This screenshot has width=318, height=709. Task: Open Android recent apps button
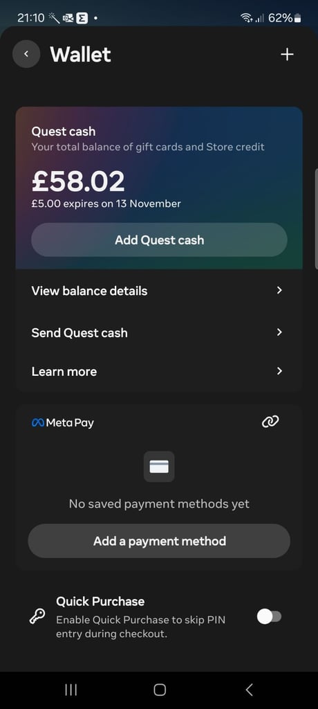(x=71, y=690)
